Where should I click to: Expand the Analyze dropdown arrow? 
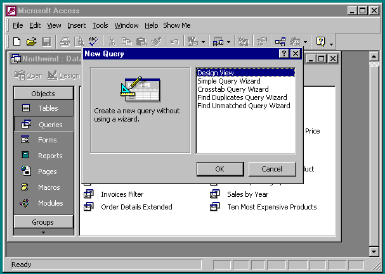228,42
